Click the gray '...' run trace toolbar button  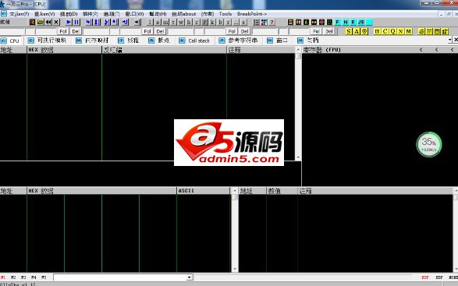point(236,22)
